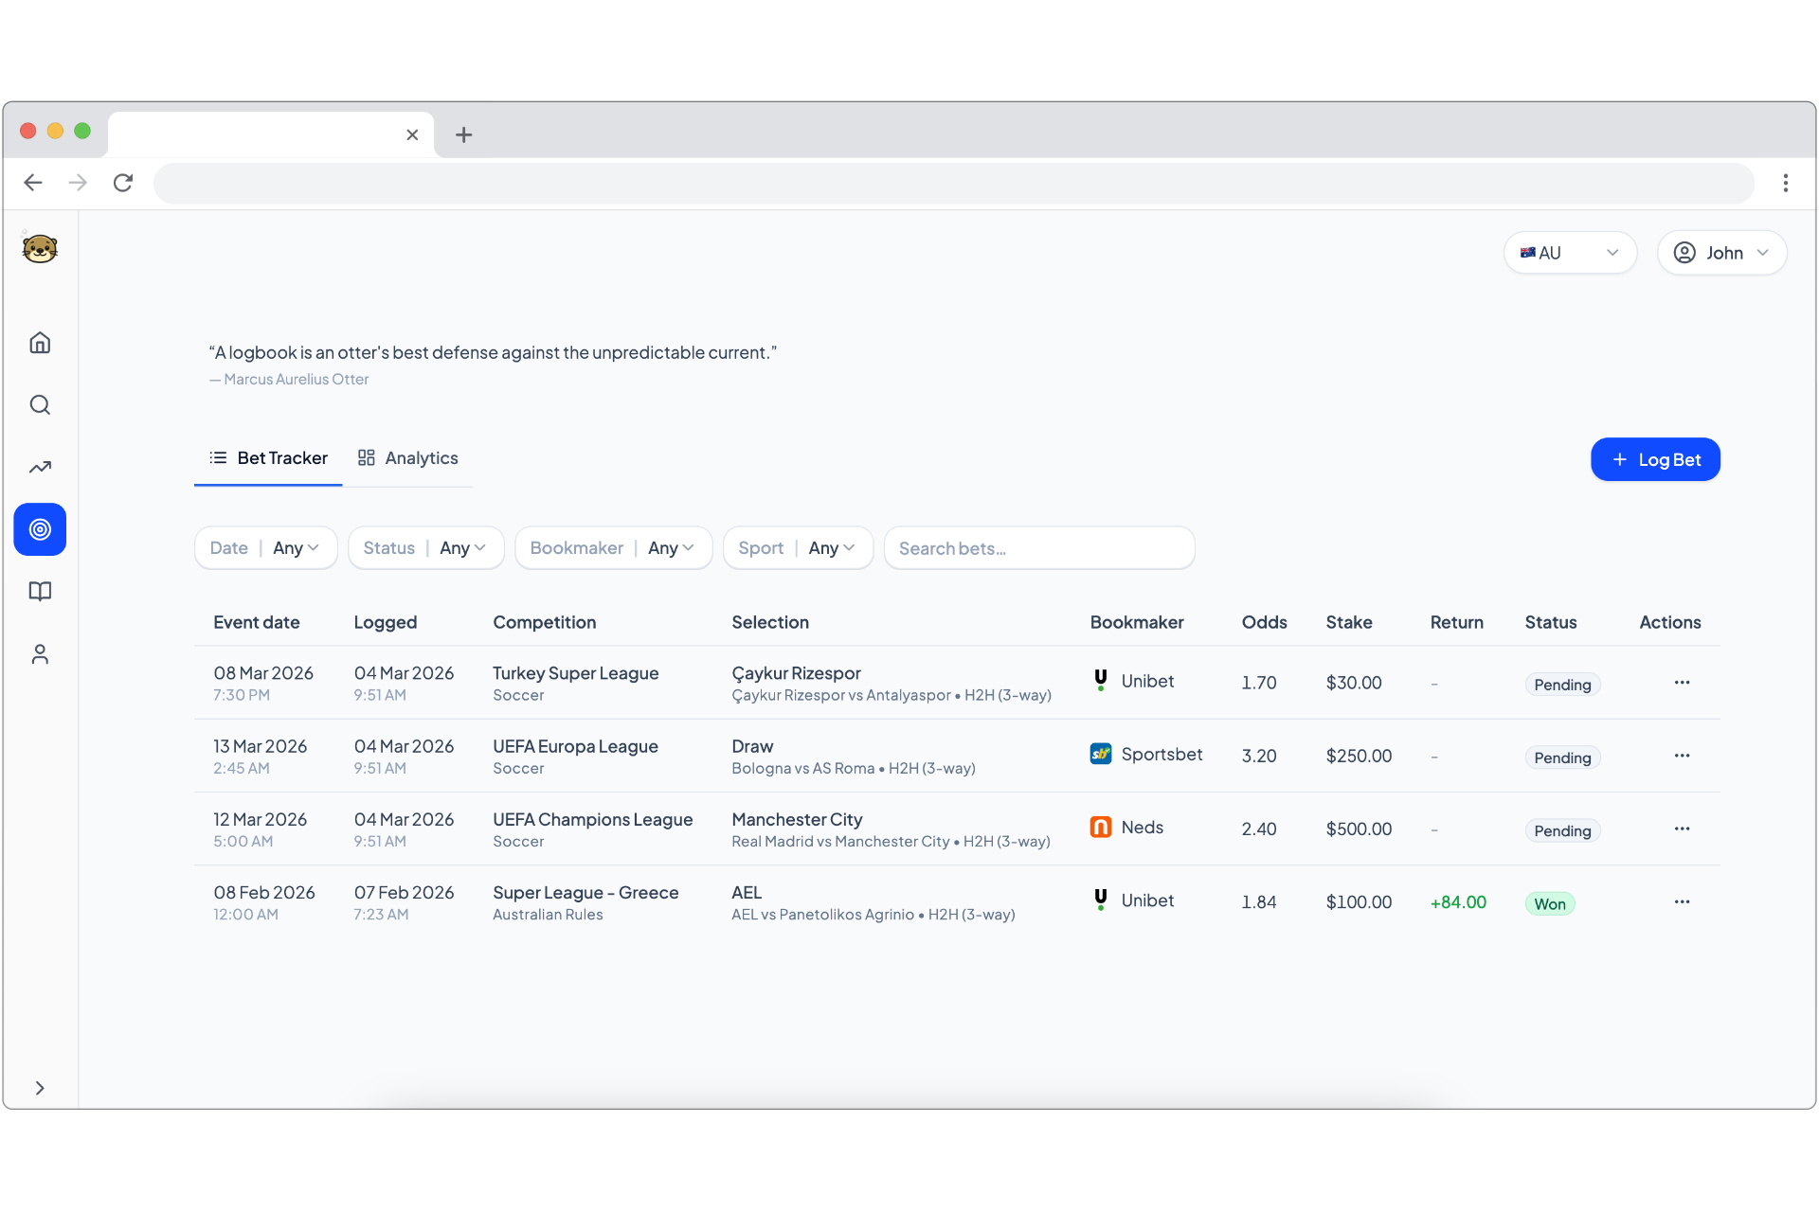
Task: Click the otter logo at top left
Action: click(x=40, y=249)
